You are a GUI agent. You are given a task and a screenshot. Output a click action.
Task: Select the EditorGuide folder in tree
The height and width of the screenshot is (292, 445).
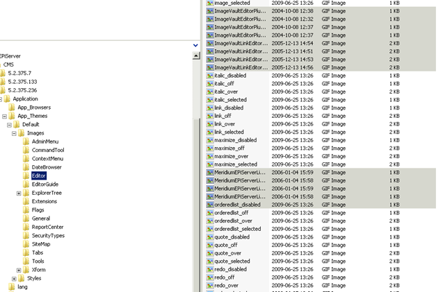click(44, 184)
